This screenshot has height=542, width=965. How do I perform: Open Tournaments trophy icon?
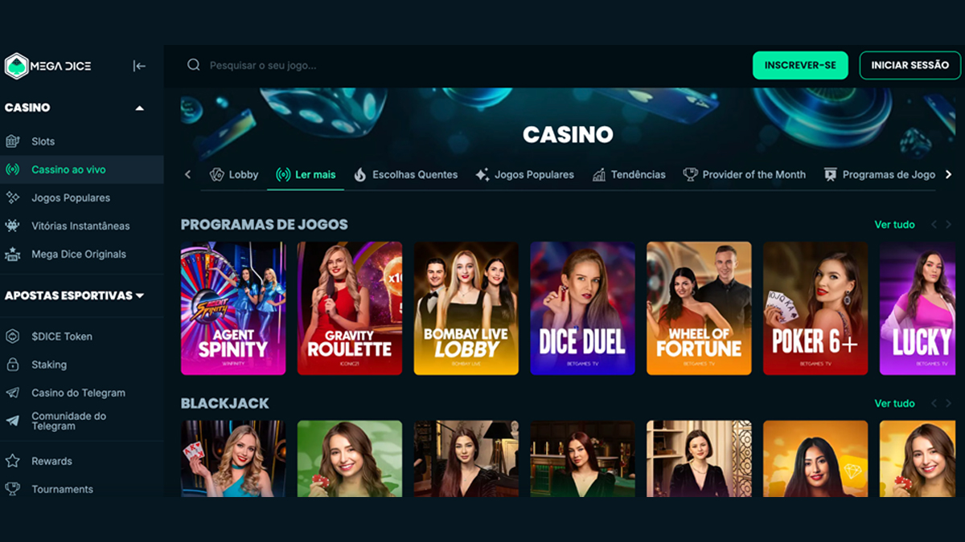pos(12,488)
